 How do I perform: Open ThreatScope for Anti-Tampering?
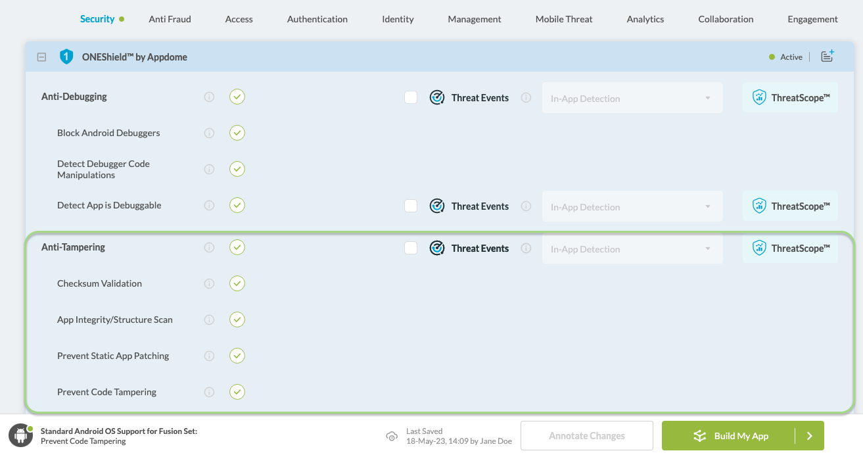(x=790, y=249)
